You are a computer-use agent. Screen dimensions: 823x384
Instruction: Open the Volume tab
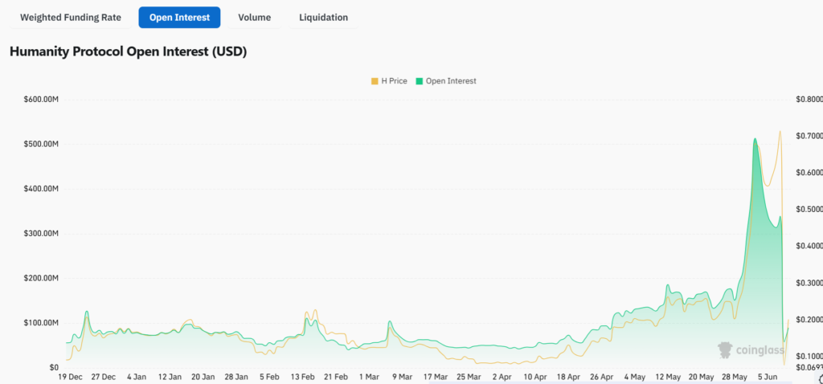(x=255, y=18)
